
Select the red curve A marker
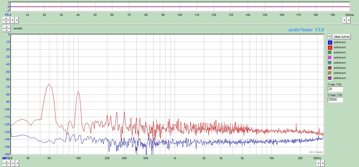(330, 47)
